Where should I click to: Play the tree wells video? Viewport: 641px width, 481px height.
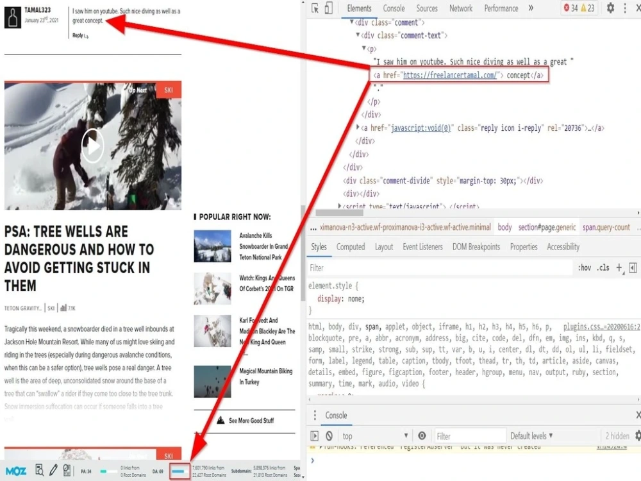pos(92,146)
